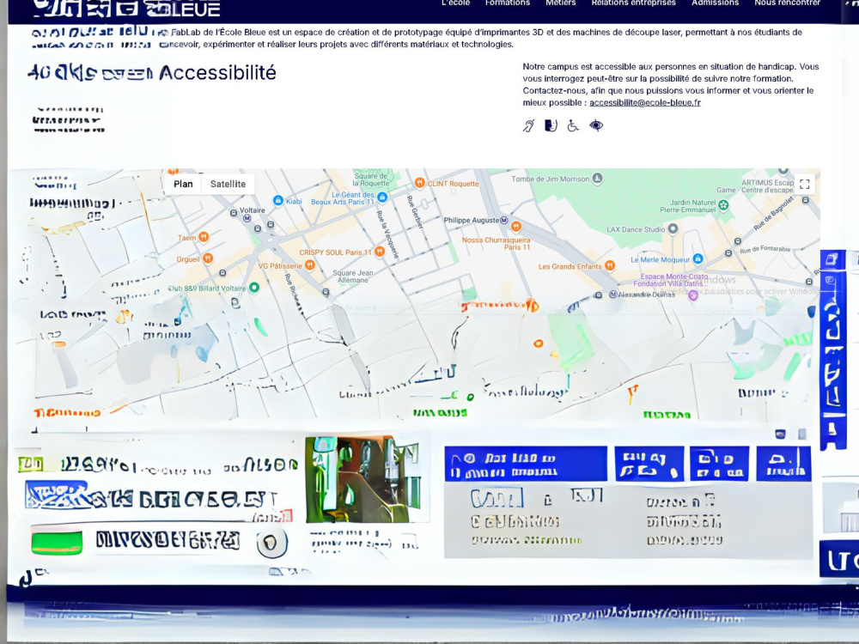
Task: Click the Accessibilité heading
Action: click(217, 73)
